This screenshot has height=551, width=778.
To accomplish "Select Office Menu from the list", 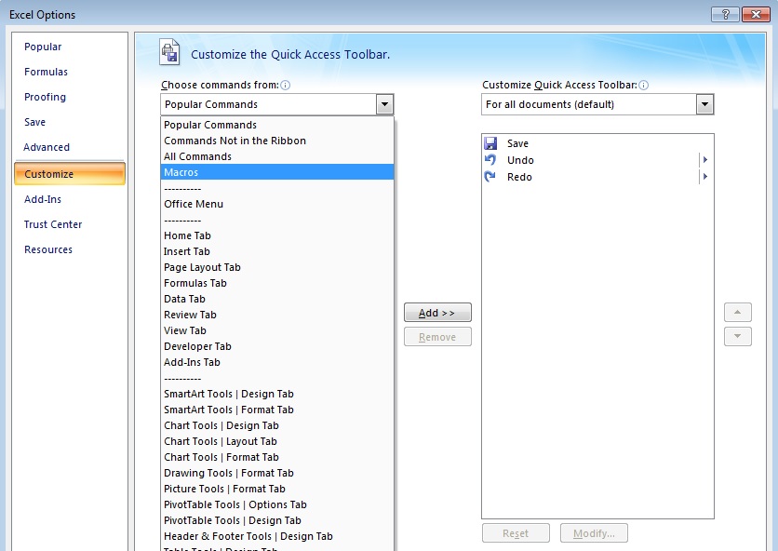I will (x=277, y=204).
